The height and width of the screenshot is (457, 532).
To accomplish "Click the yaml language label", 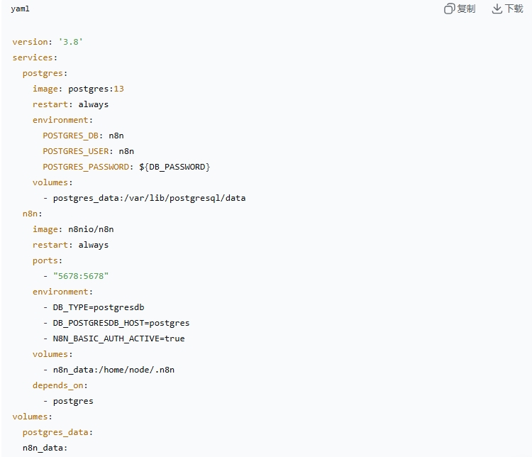I will (21, 9).
